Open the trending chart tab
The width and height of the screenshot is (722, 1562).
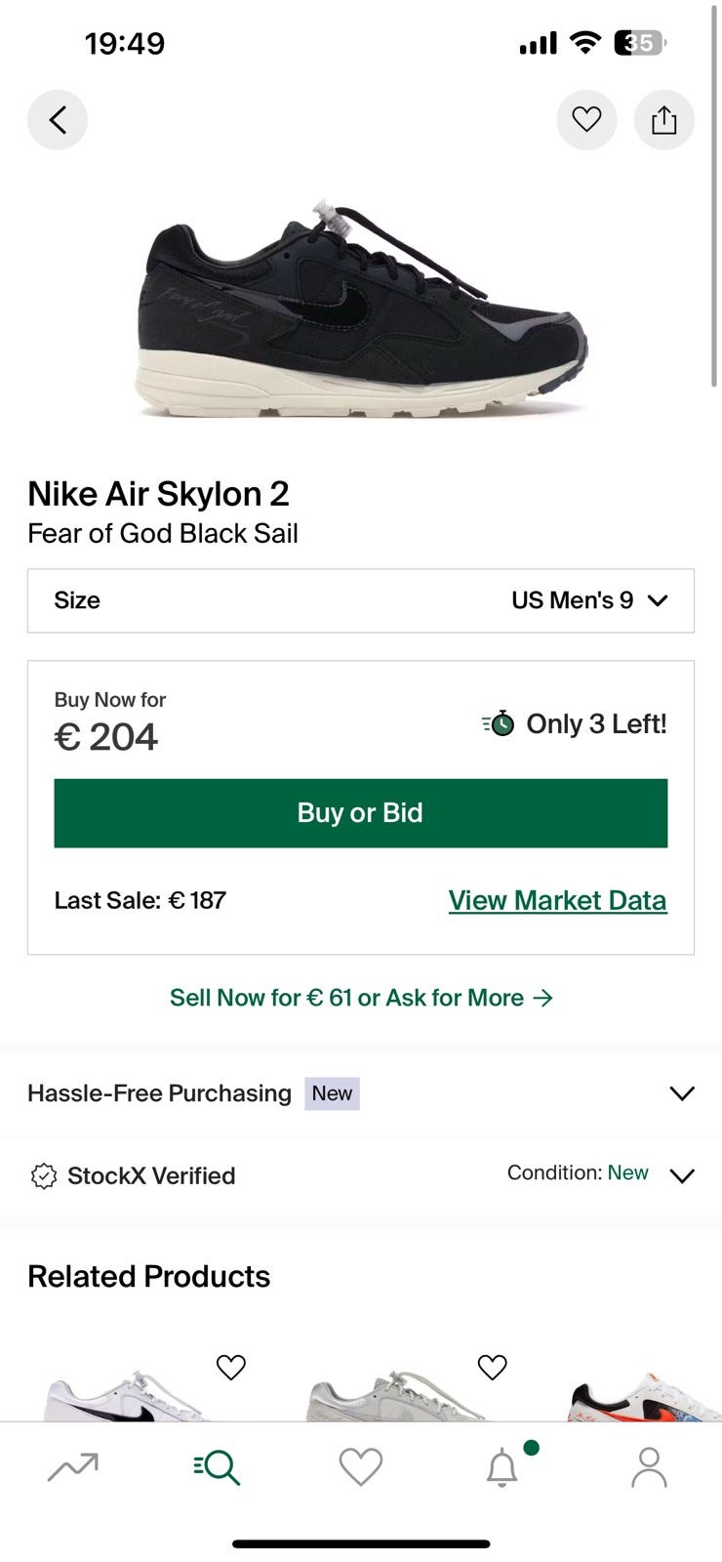coord(73,1467)
